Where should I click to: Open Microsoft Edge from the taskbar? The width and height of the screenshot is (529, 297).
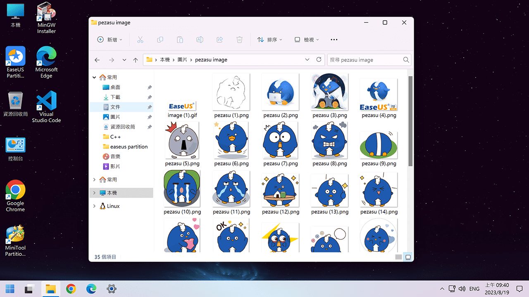point(92,289)
